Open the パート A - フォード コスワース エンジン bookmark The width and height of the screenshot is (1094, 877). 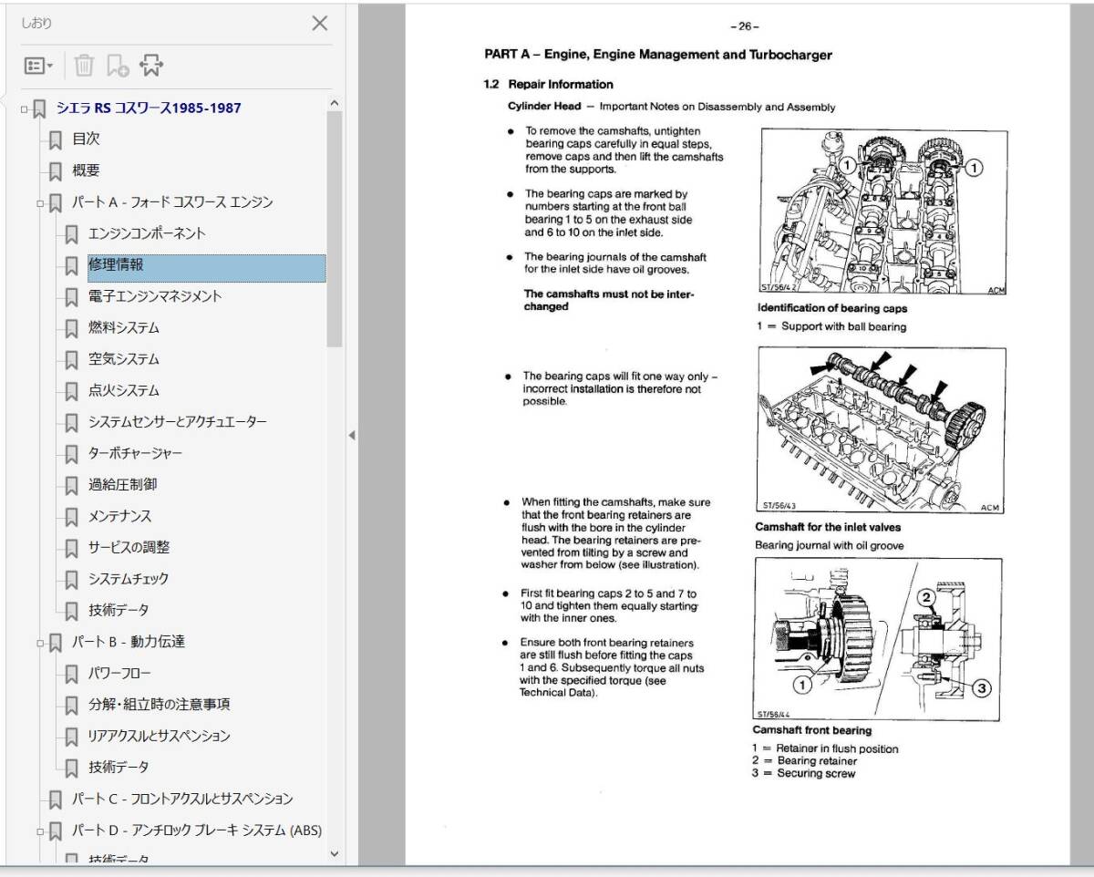coord(172,202)
